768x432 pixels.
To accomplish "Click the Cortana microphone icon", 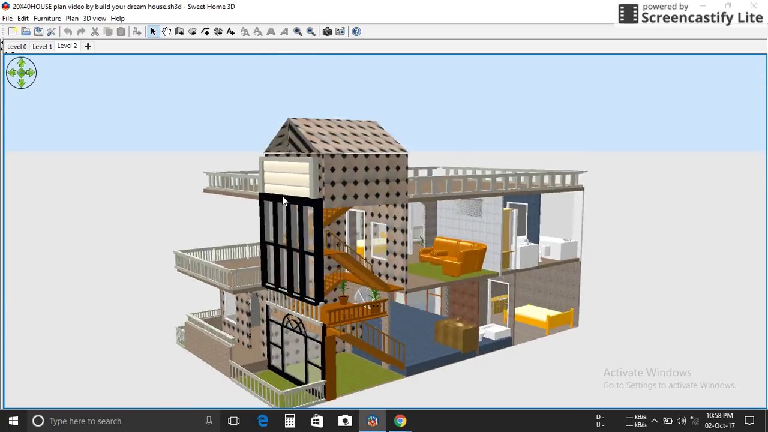I will (209, 421).
